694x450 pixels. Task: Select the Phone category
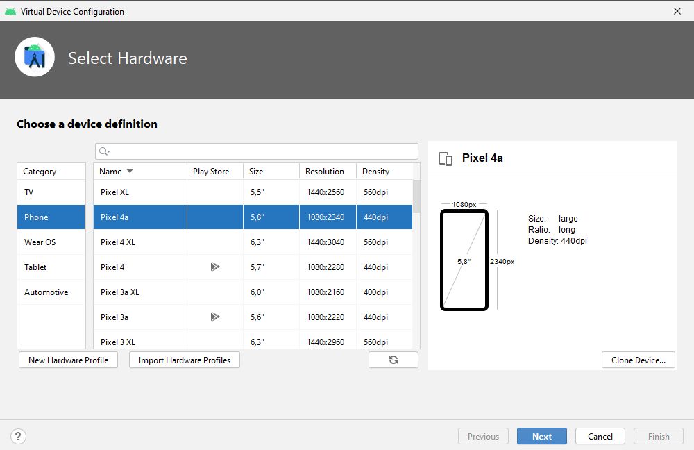(51, 217)
